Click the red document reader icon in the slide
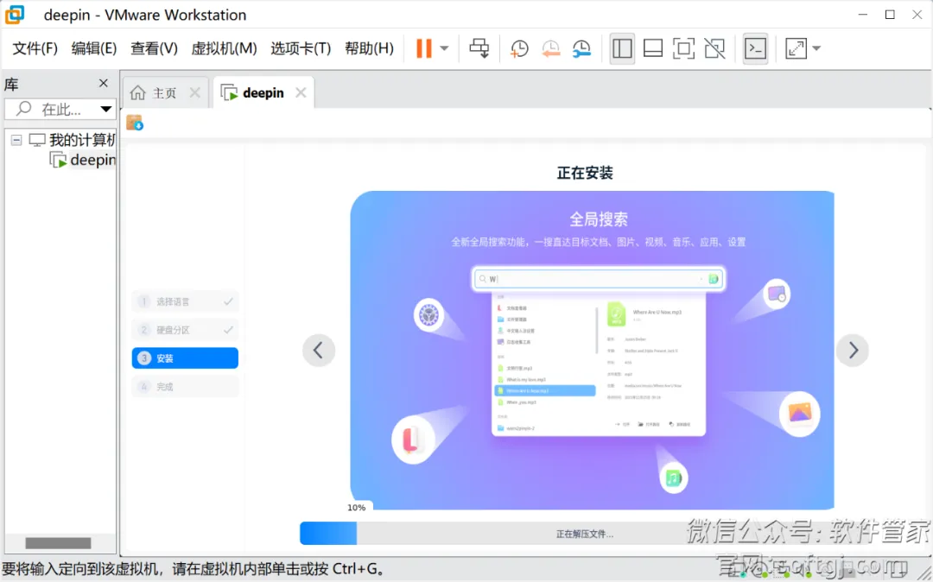933x582 pixels. (412, 441)
